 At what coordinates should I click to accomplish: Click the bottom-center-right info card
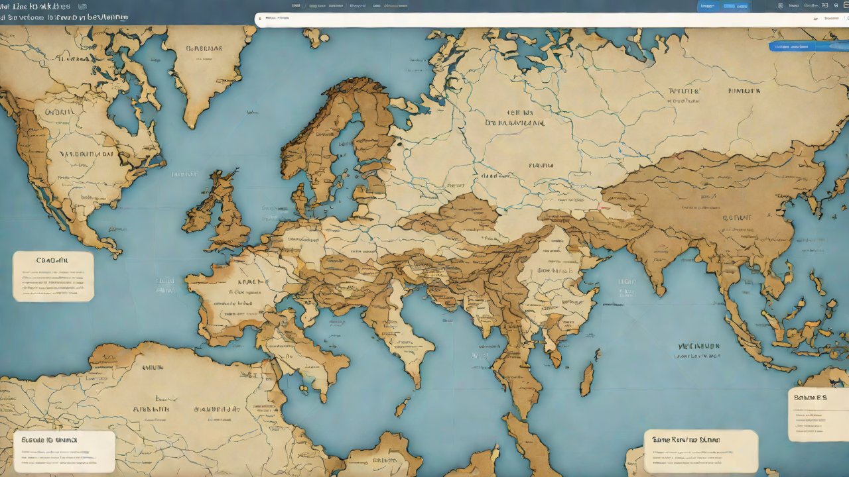tap(700, 451)
